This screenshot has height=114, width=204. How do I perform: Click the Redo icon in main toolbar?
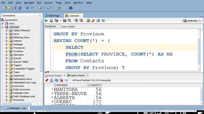(x=32, y=8)
